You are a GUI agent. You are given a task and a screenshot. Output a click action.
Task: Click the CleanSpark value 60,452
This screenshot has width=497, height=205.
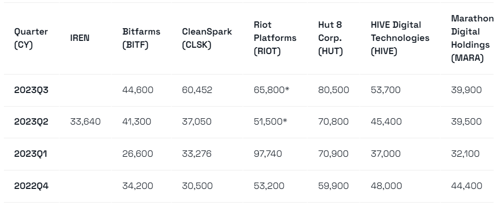[197, 90]
